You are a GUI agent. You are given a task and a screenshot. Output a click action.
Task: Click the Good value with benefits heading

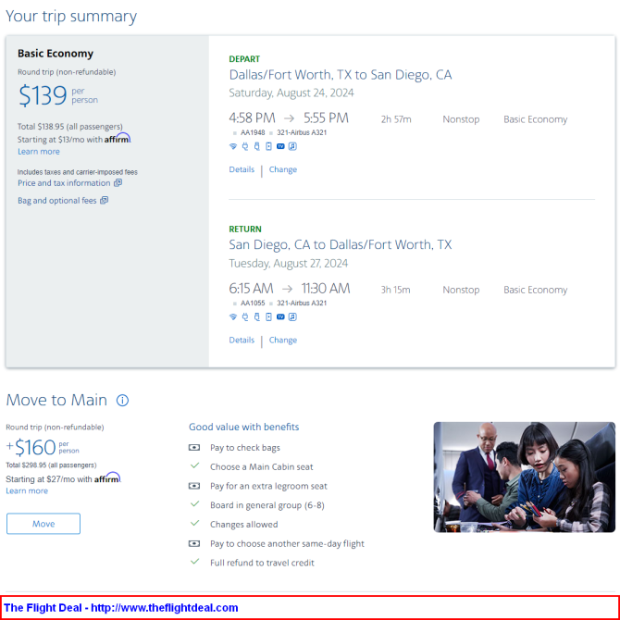click(243, 427)
